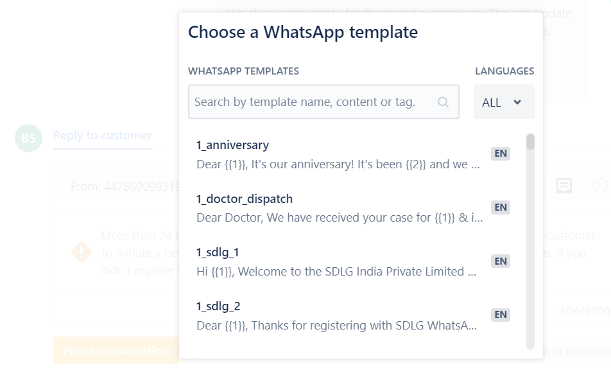Click the EN badge for 1_sdlg_1
This screenshot has height=370, width=611.
(501, 261)
